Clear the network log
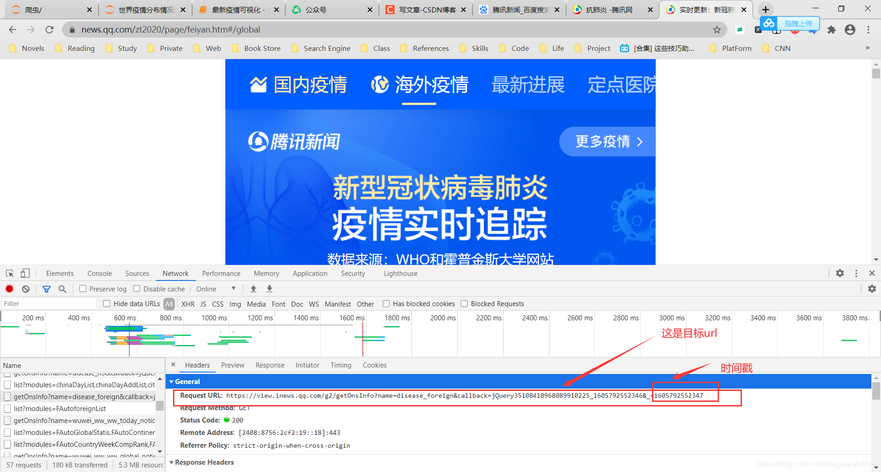The image size is (881, 472). point(26,289)
